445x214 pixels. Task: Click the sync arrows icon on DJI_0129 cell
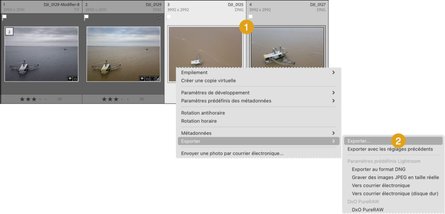[x=160, y=18]
